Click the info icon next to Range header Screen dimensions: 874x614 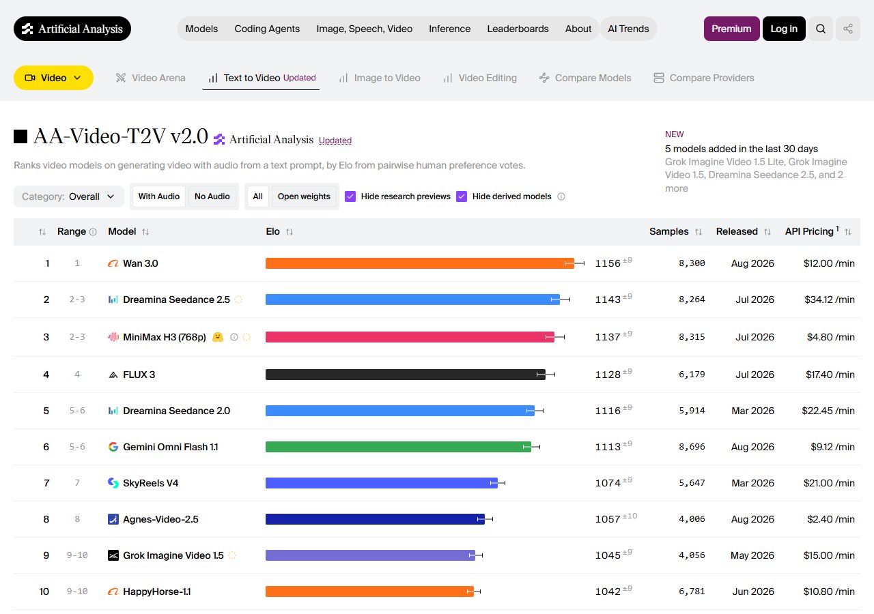coord(93,232)
